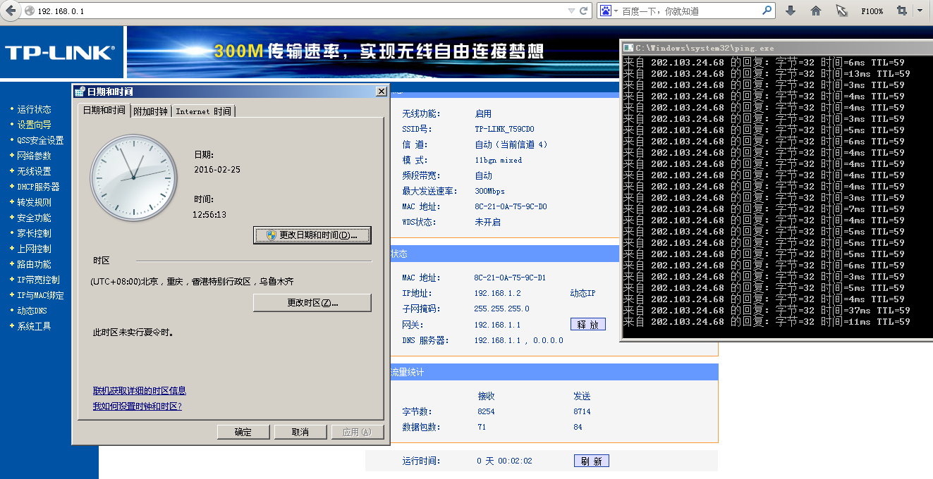Click the time value 12:56:13
The width and height of the screenshot is (933, 479).
(209, 214)
